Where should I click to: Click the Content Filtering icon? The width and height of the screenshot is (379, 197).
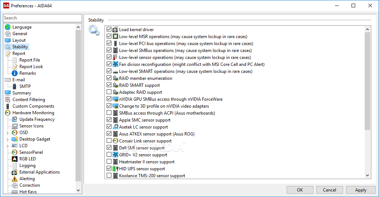click(8, 100)
